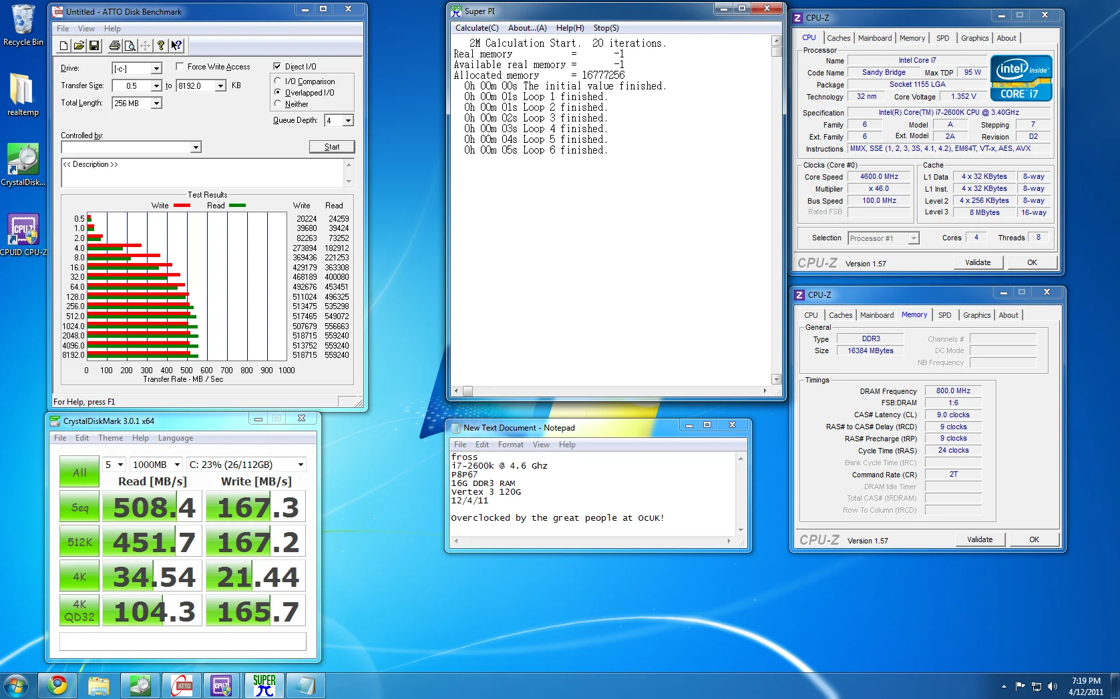This screenshot has height=699, width=1120.
Task: Click the Intel Core i7 logo in CPU-Z
Action: (x=1021, y=78)
